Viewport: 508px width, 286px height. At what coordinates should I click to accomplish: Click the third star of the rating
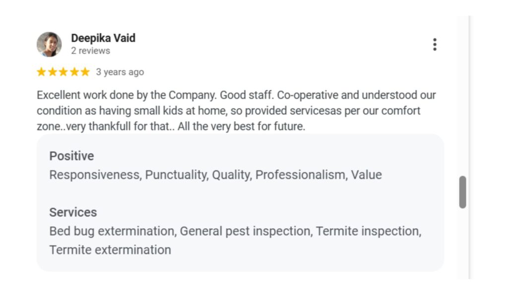(63, 72)
